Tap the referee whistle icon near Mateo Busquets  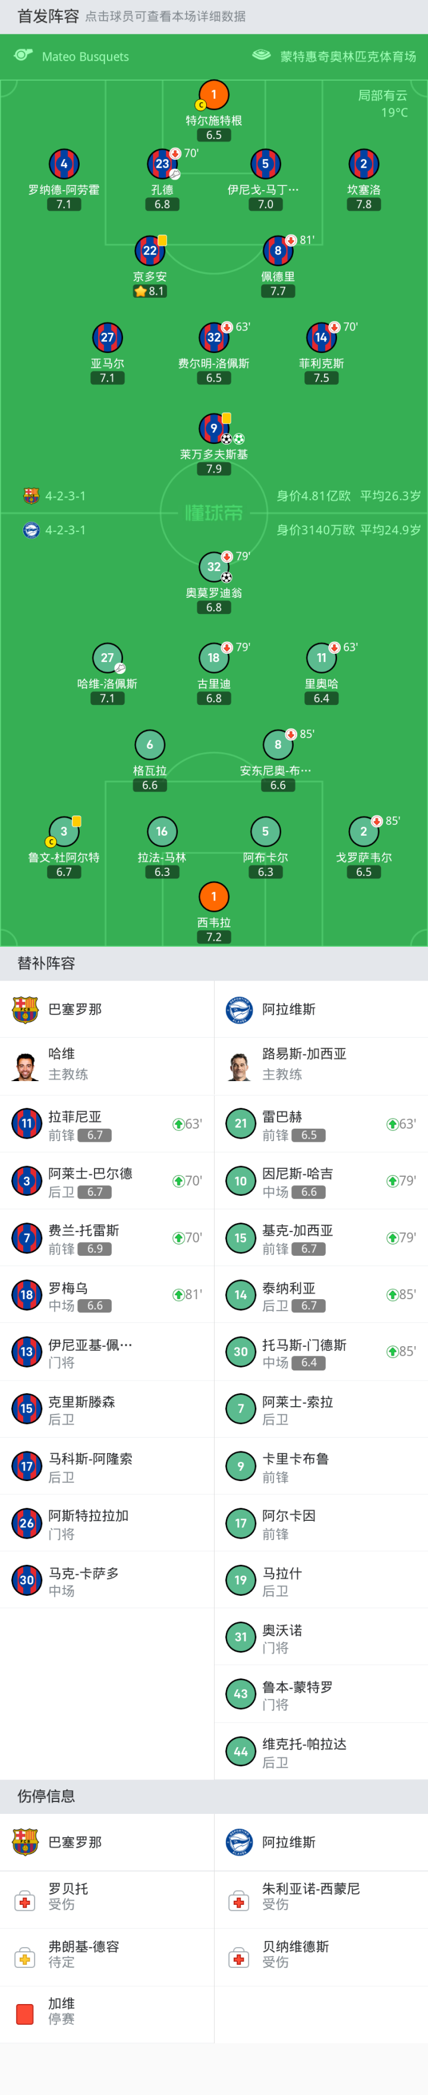coord(24,55)
